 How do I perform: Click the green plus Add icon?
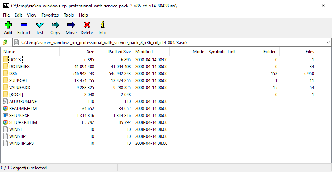[8, 25]
